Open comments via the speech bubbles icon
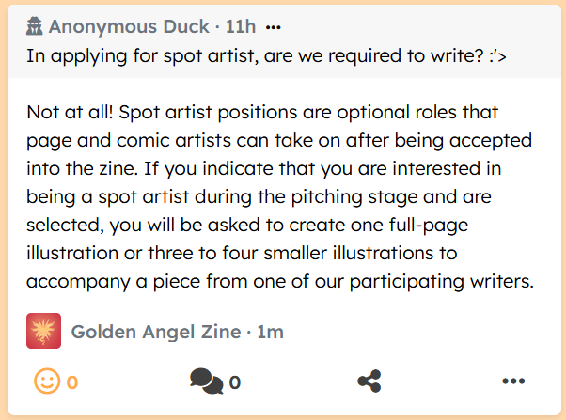 [206, 381]
